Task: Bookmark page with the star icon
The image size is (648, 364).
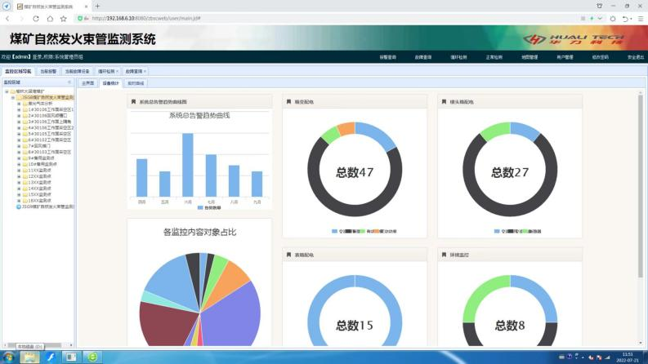Action: pyautogui.click(x=63, y=18)
